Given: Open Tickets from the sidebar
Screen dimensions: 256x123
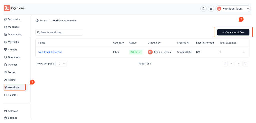Looking at the screenshot, I should (12, 95).
